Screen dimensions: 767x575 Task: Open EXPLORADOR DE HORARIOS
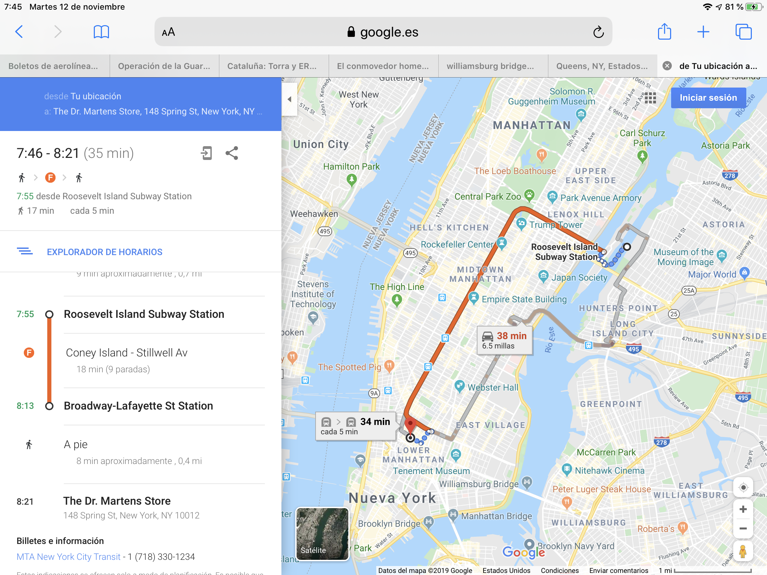click(105, 252)
